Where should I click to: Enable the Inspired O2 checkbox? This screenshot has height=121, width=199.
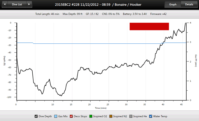[91, 116]
